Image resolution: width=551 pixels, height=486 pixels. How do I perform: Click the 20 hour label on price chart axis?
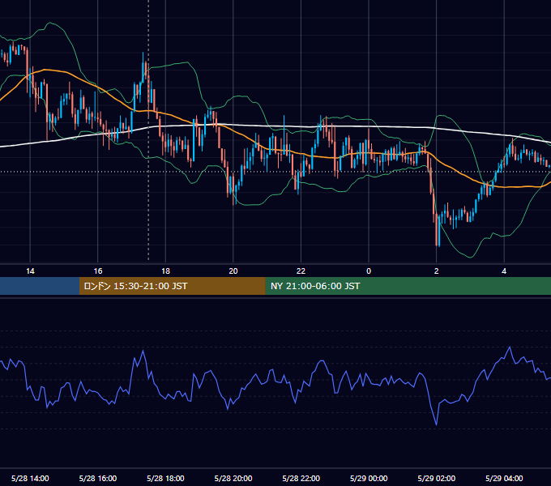(x=233, y=271)
